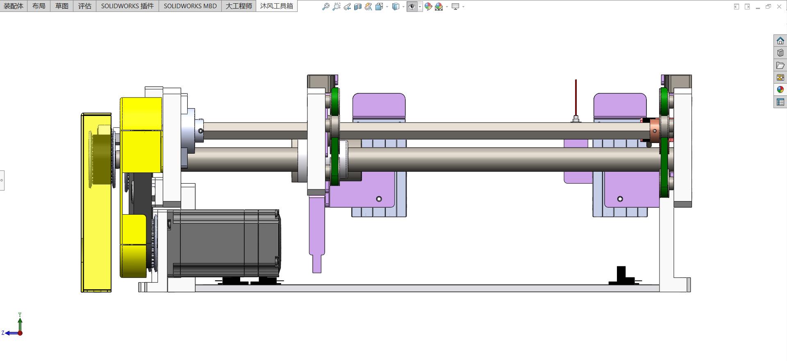Viewport: 787px width, 361px height.
Task: Open the Dynamic Annotation Views icon
Action: point(368,7)
